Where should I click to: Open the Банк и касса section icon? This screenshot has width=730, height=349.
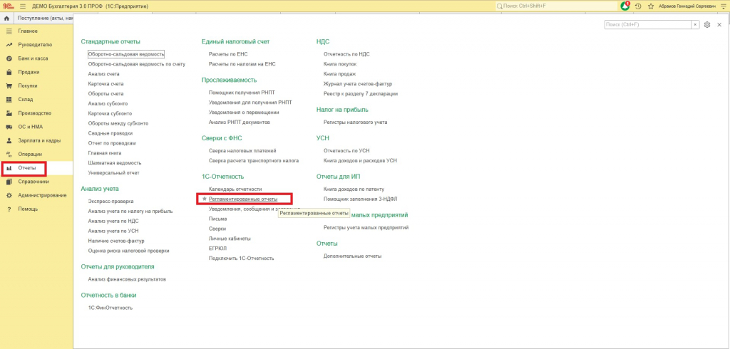click(x=9, y=58)
